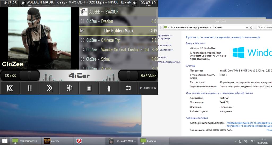Open the playlist list icon button
The height and width of the screenshot is (145, 272).
coord(89,88)
